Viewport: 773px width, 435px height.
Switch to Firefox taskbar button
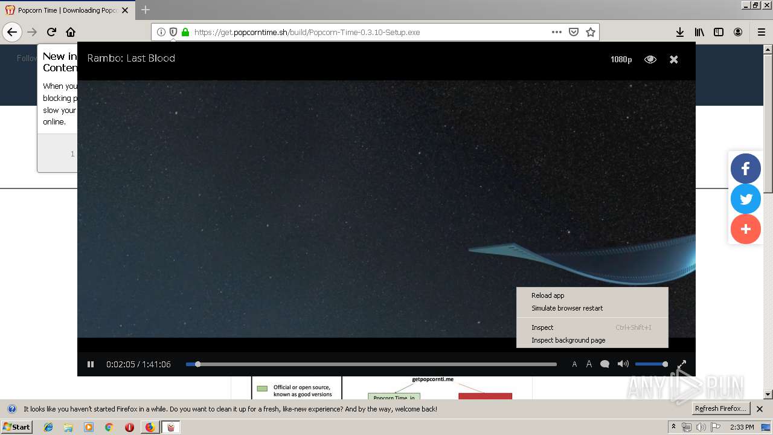point(150,427)
